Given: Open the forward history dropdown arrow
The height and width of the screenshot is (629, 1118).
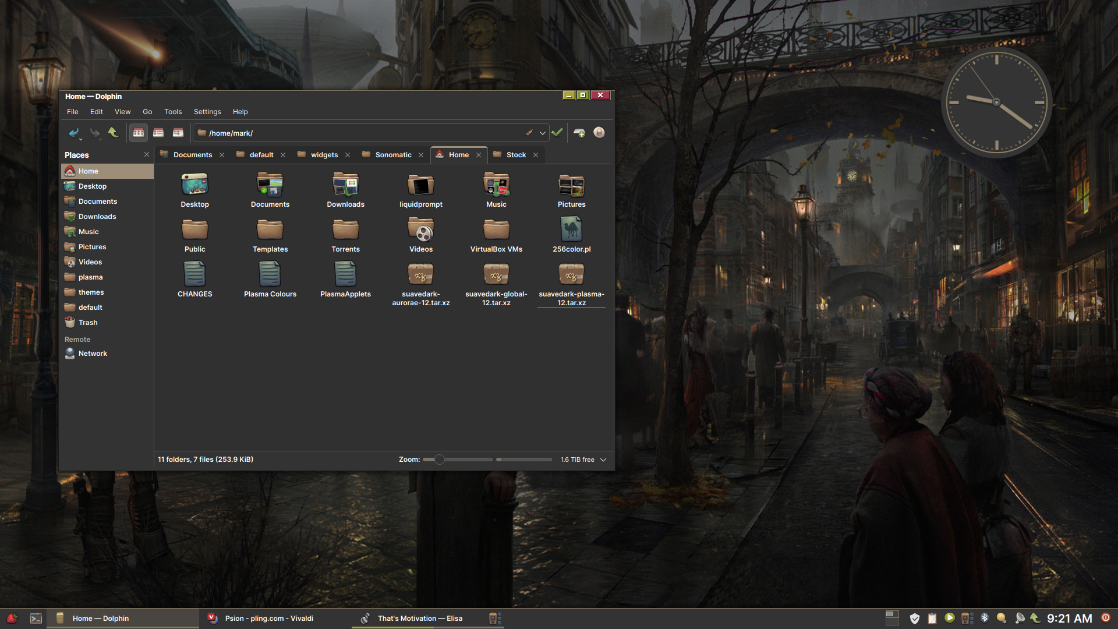Looking at the screenshot, I should (x=100, y=140).
